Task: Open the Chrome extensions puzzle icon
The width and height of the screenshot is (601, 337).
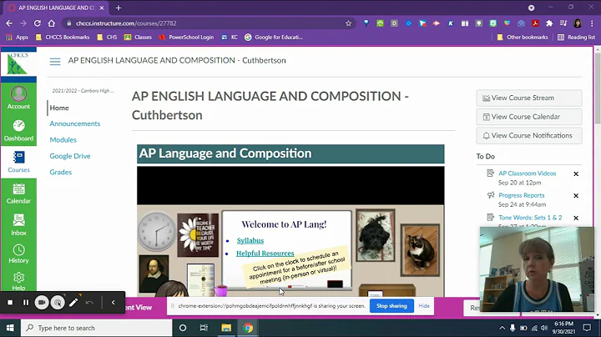Action: [x=549, y=23]
